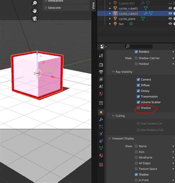The width and height of the screenshot is (175, 183).
Task: Enable Name under Viewport Display
Action: 136,146
